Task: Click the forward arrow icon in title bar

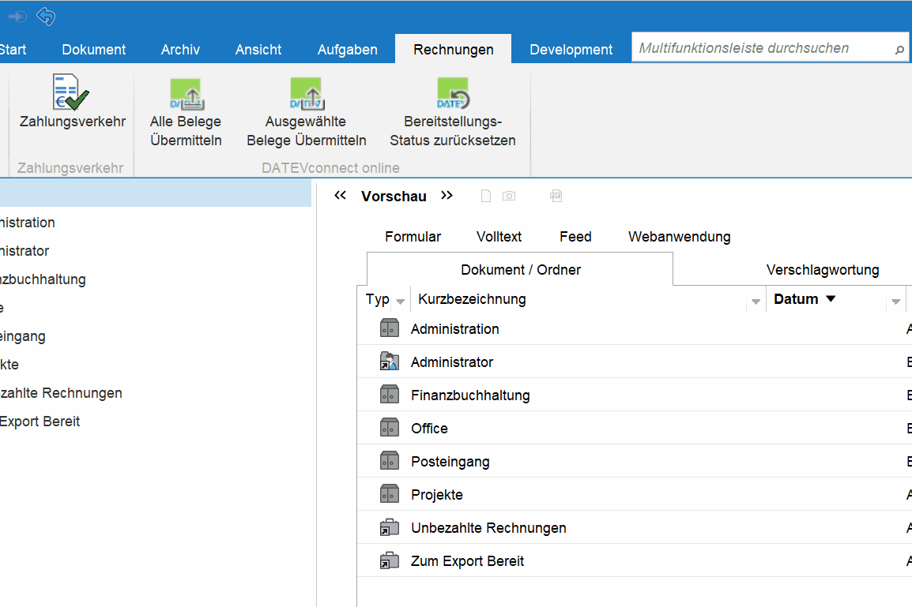Action: [x=17, y=17]
